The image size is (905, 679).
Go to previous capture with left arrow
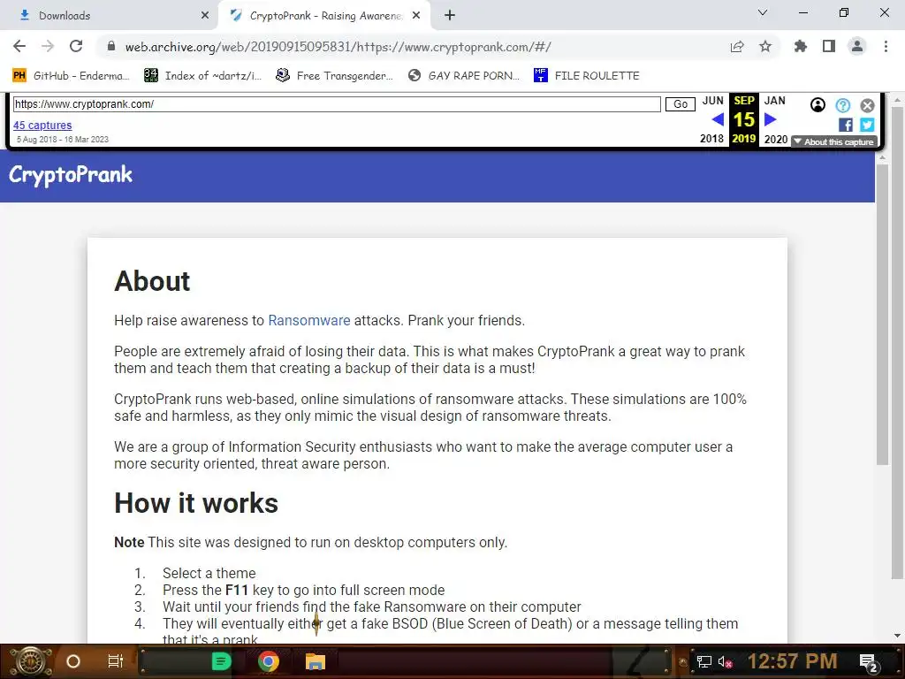(718, 119)
